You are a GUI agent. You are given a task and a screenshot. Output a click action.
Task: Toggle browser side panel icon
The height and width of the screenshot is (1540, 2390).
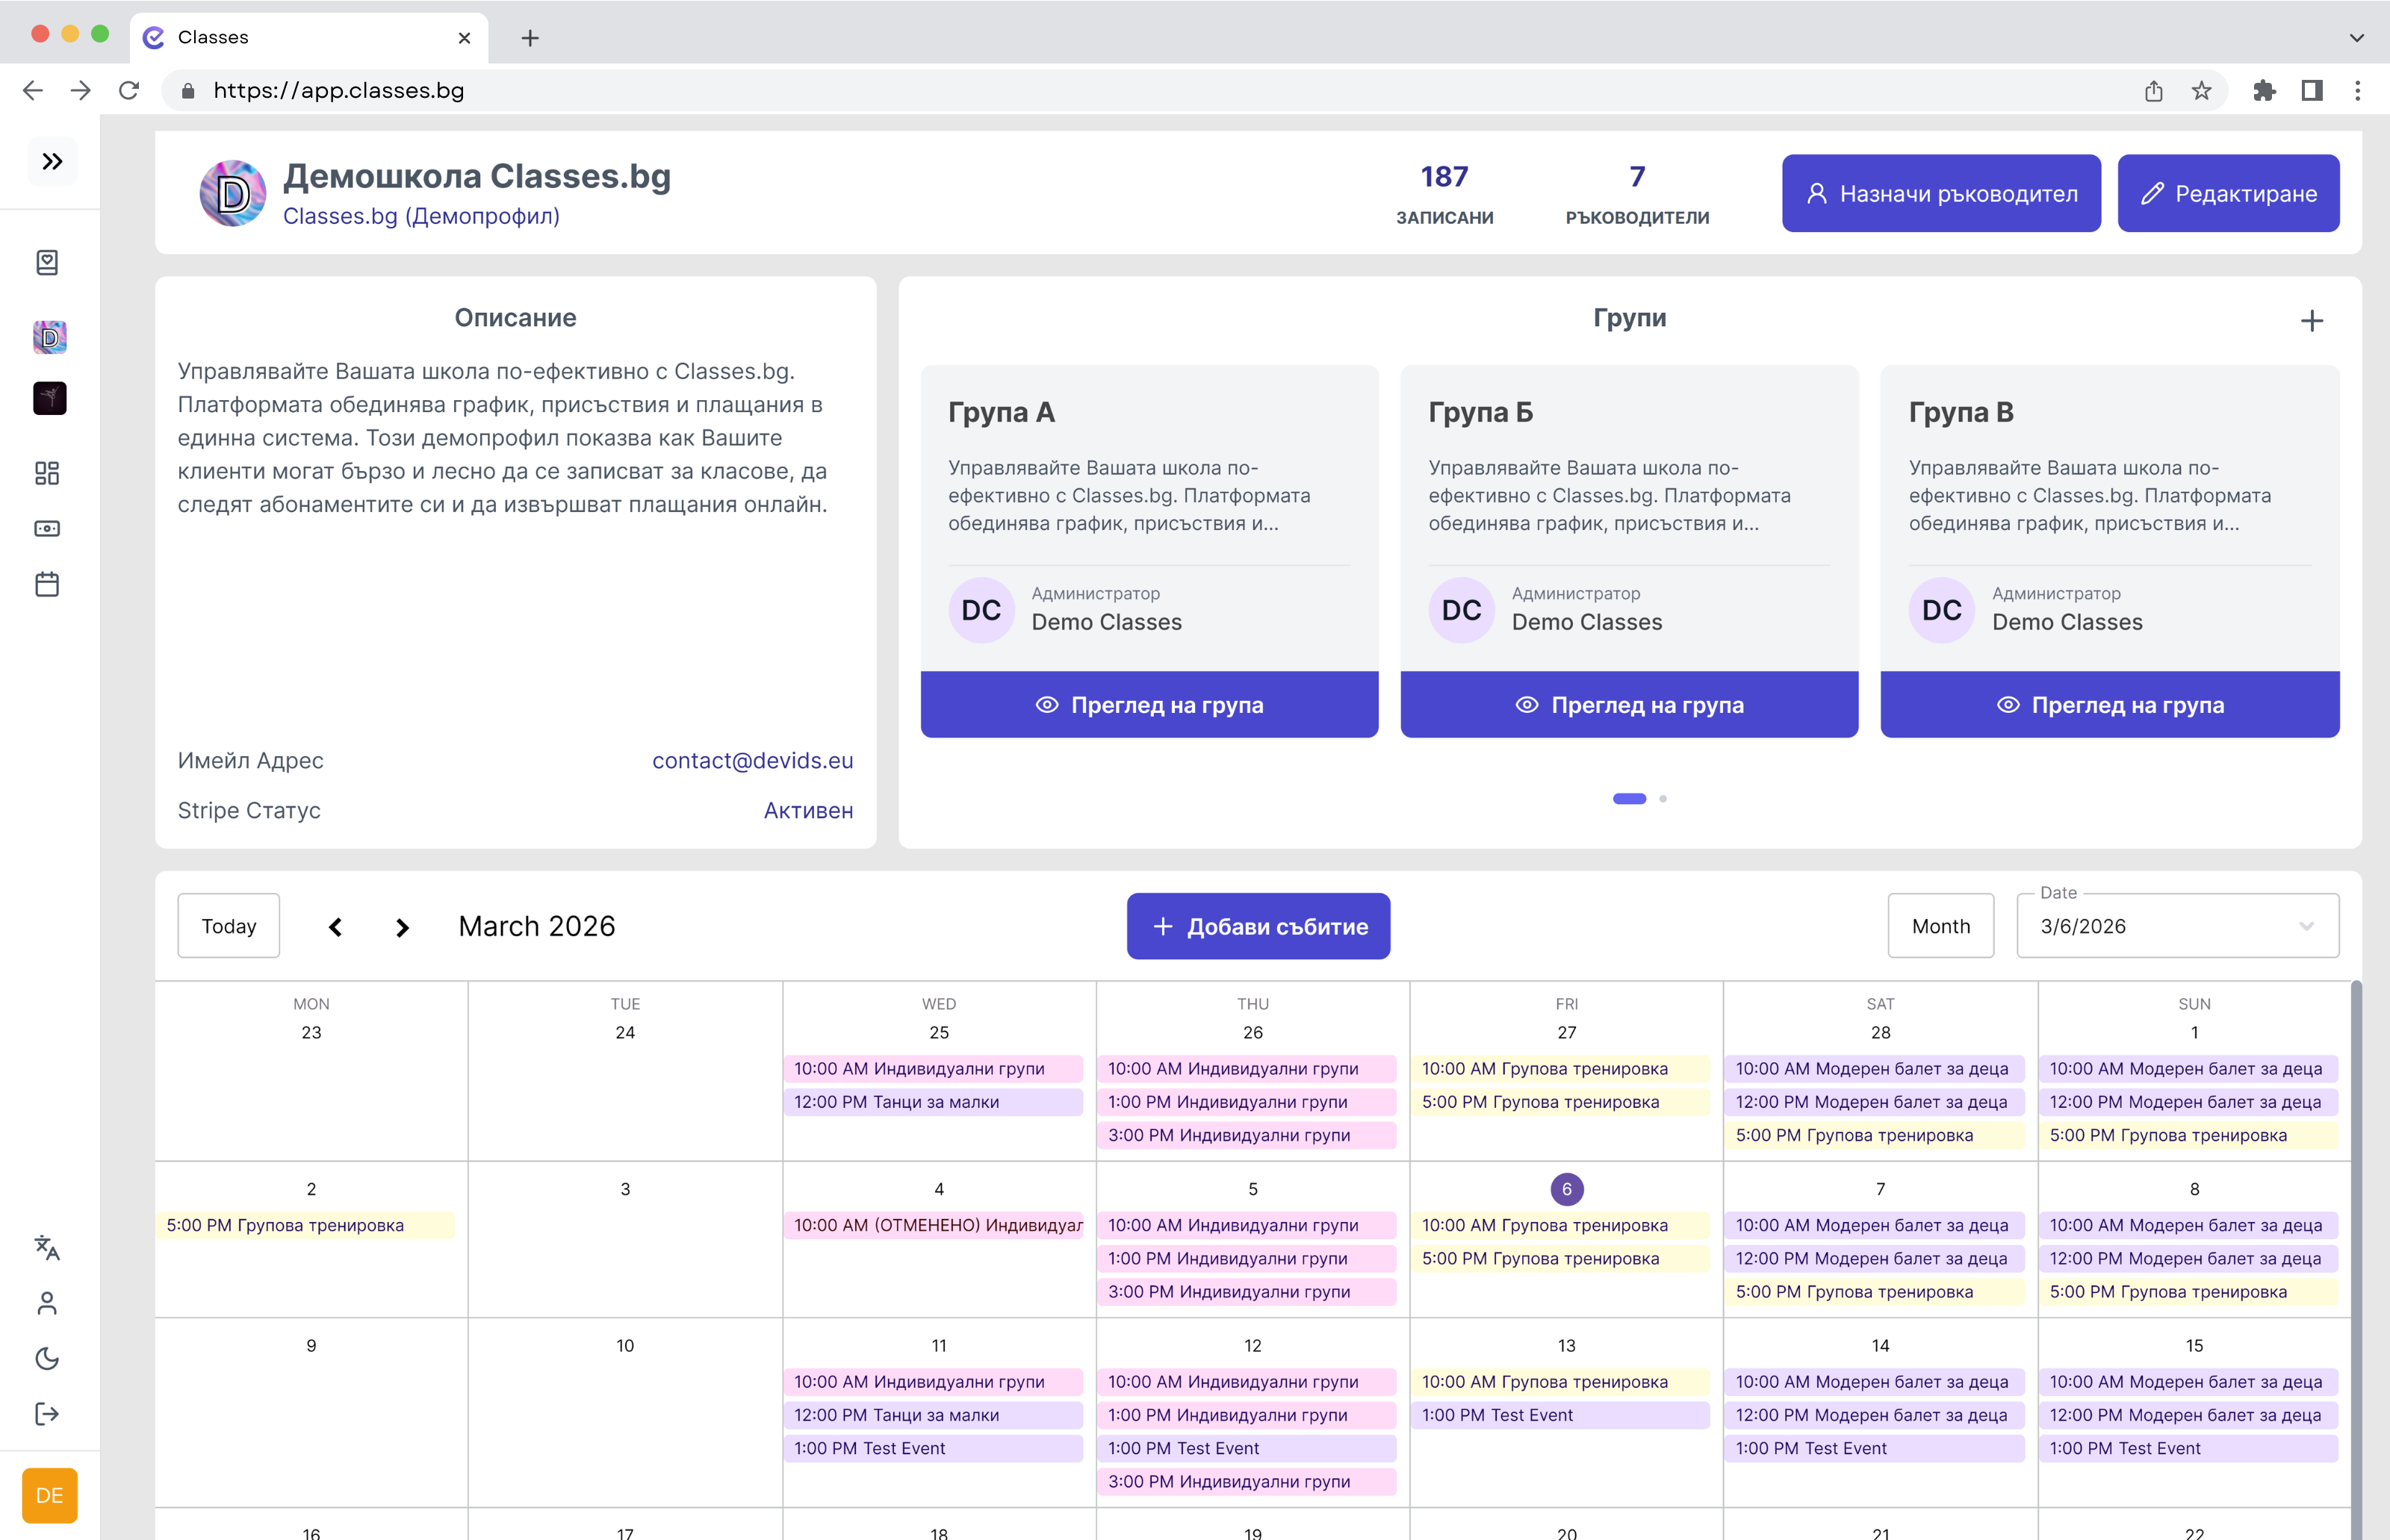click(2312, 91)
